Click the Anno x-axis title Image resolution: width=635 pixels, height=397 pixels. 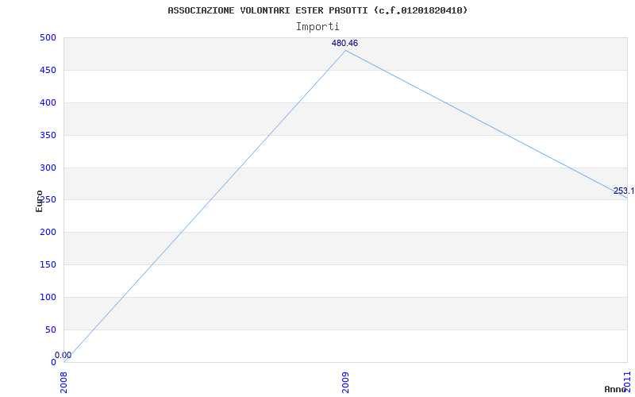click(615, 389)
